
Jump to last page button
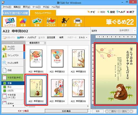tap(131, 111)
